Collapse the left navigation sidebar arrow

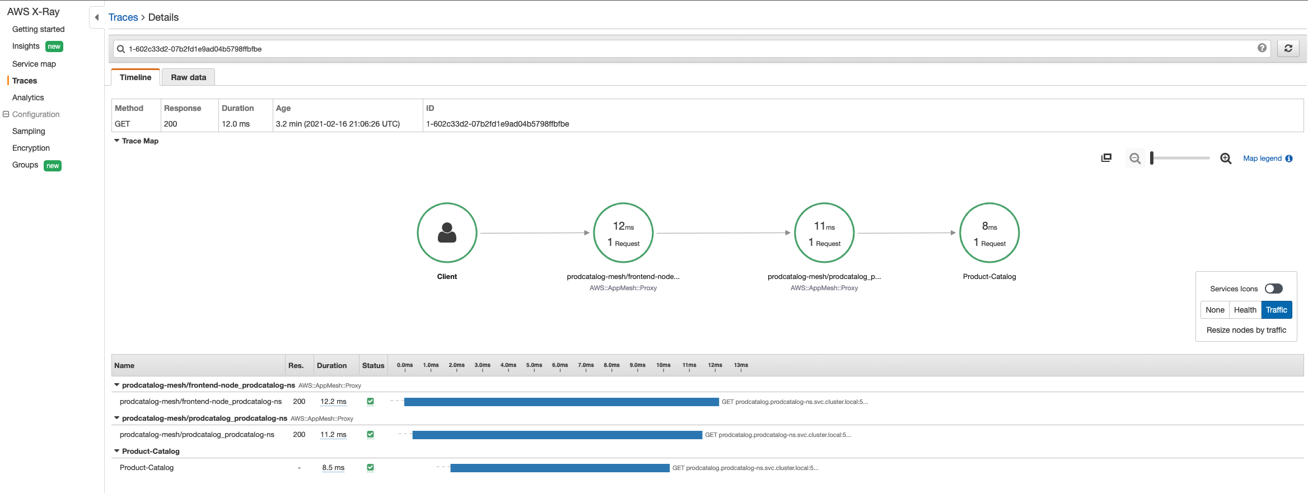point(96,17)
